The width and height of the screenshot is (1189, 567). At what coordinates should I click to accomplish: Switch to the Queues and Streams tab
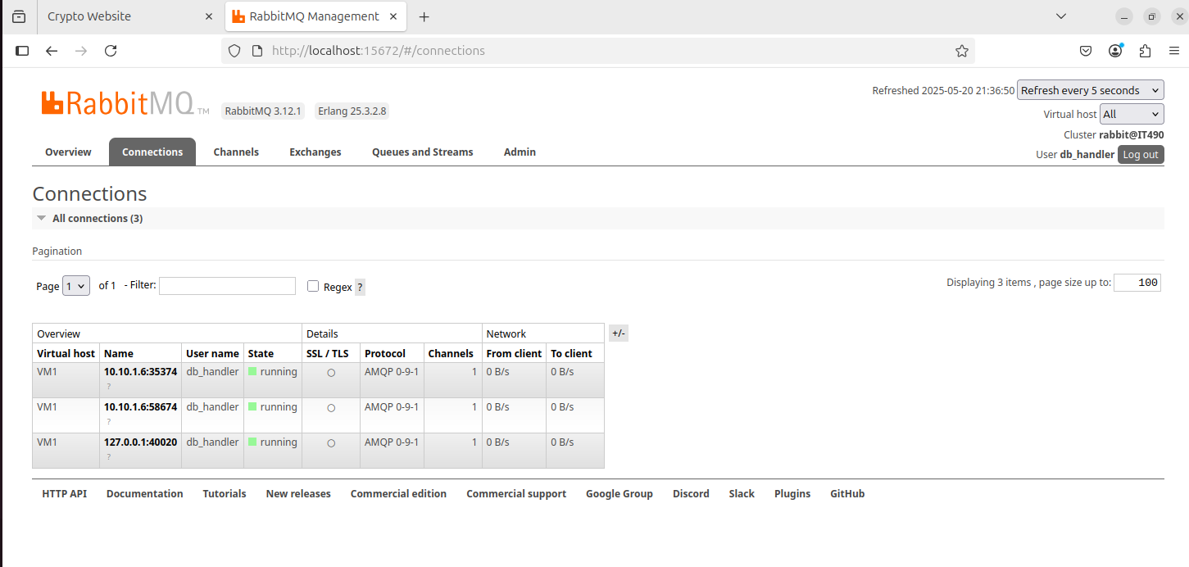click(422, 152)
